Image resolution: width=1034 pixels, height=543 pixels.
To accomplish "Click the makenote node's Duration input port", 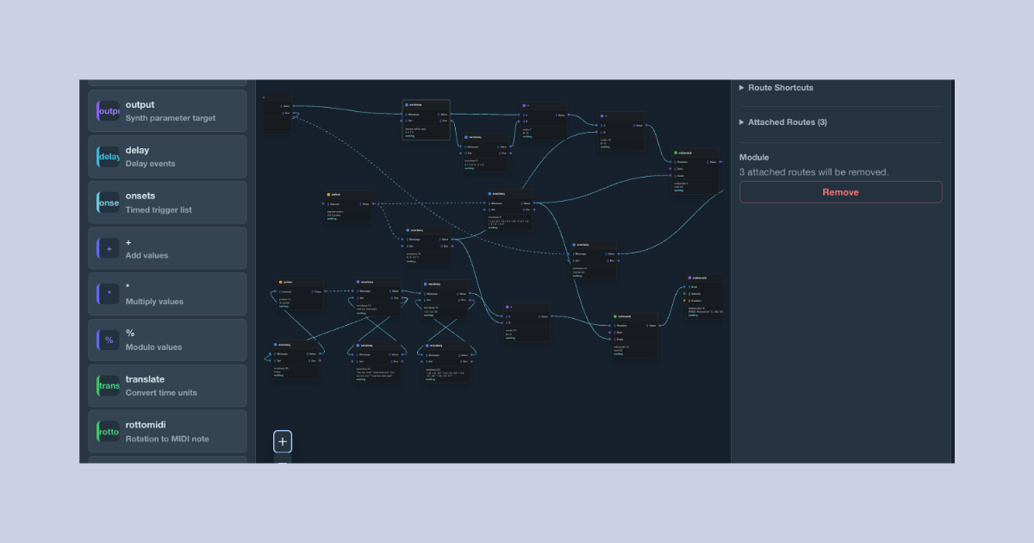I will click(x=684, y=301).
